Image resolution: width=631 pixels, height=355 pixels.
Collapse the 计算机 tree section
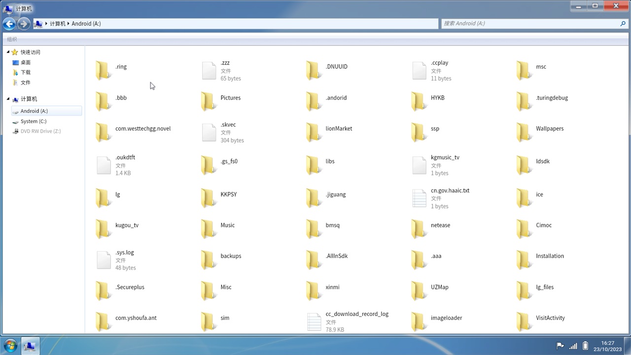[x=8, y=99]
